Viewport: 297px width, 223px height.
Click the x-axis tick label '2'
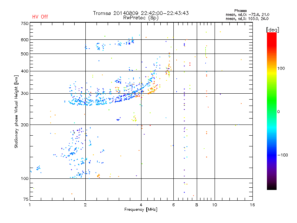85,205
